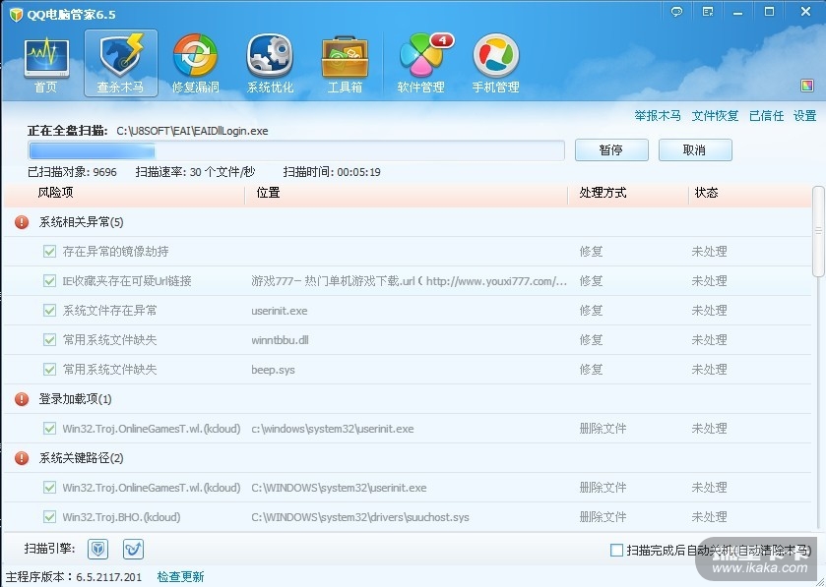Image resolution: width=826 pixels, height=587 pixels.
Task: Collapse the 系统关键路径(2) group
Action: (x=81, y=458)
